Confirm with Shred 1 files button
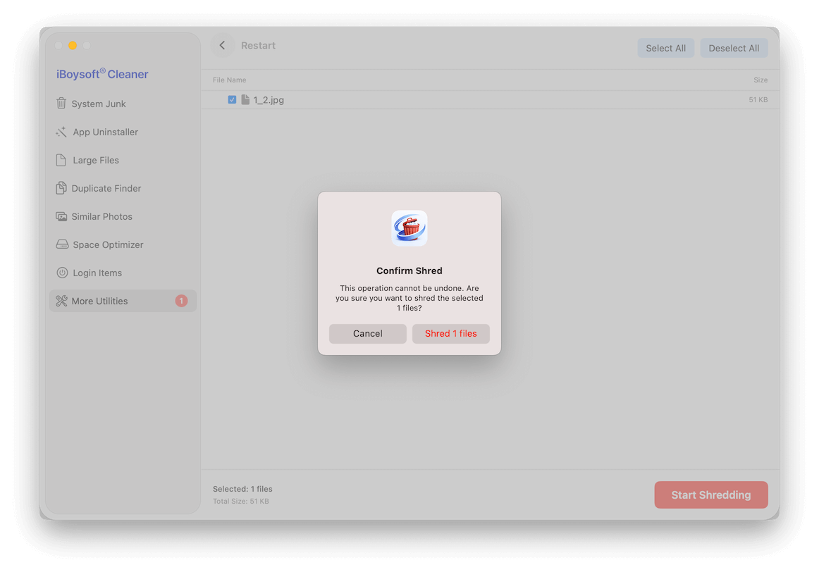Screen dimensions: 819x572 pyautogui.click(x=450, y=334)
